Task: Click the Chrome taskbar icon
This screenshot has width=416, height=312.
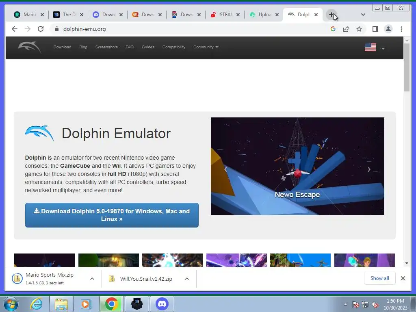Action: 112,304
